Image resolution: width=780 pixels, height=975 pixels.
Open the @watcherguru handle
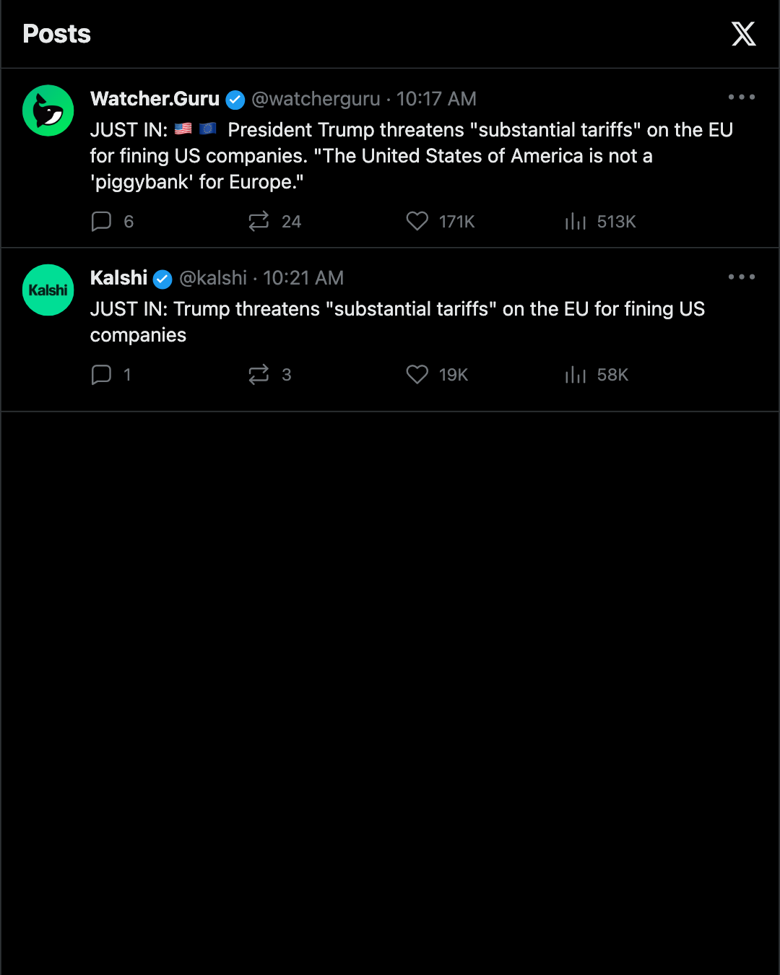(x=316, y=99)
